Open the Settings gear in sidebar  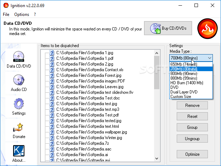pyautogui.click(x=19, y=104)
